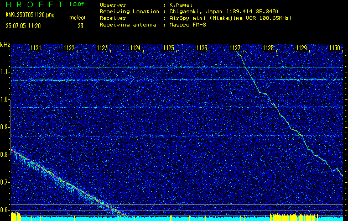Select the Chigasaki, Japan coordinates text

(x=224, y=11)
